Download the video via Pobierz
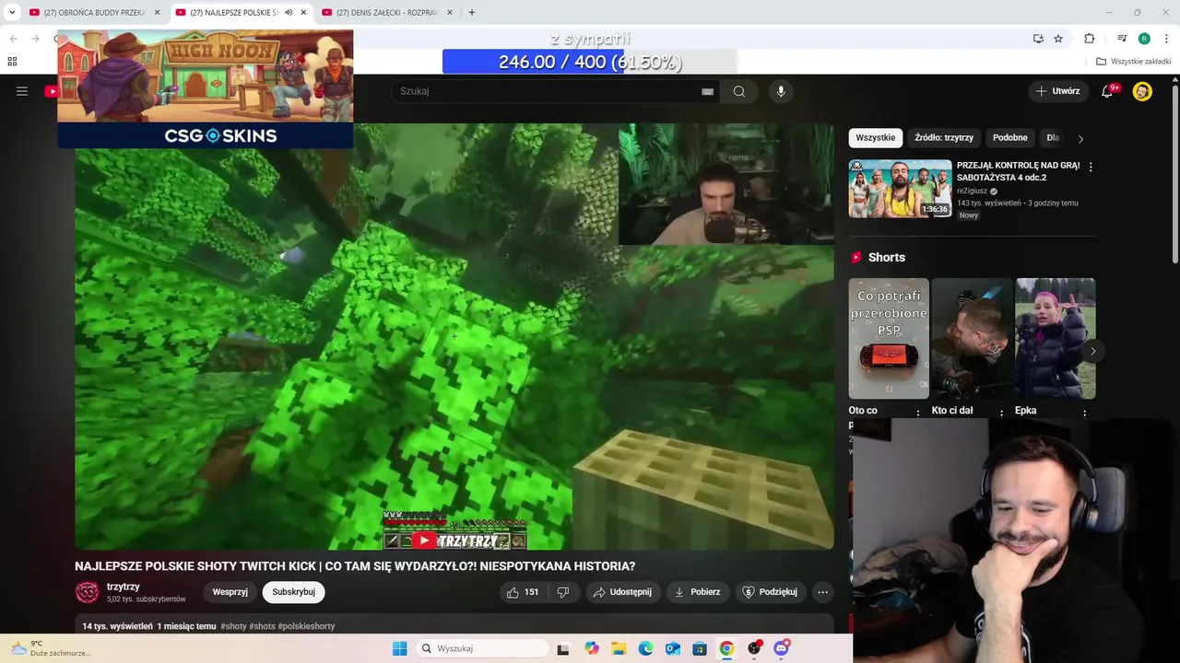The height and width of the screenshot is (663, 1180). [697, 592]
